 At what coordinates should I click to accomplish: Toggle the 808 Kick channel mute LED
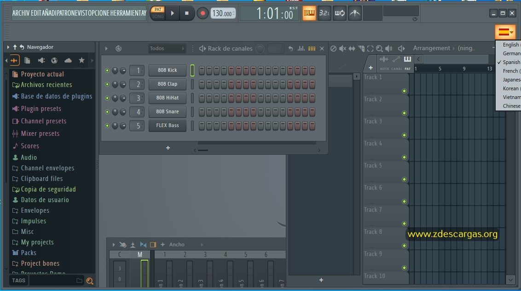point(107,70)
